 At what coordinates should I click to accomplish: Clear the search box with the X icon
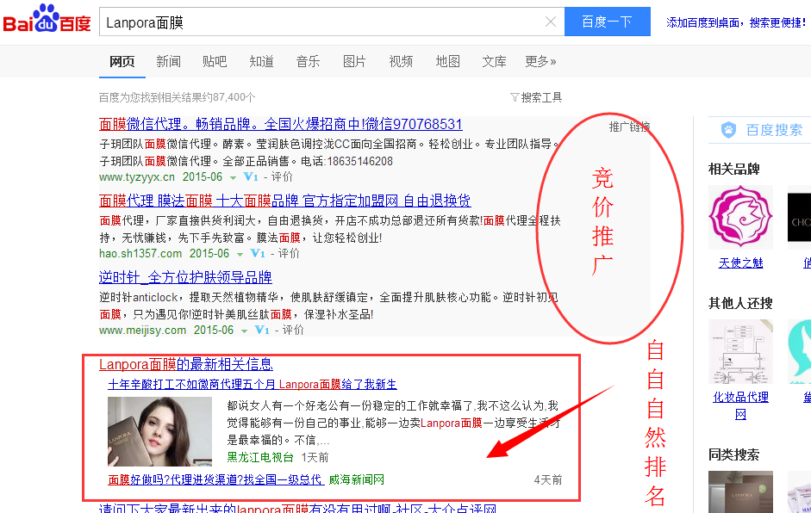[x=551, y=22]
